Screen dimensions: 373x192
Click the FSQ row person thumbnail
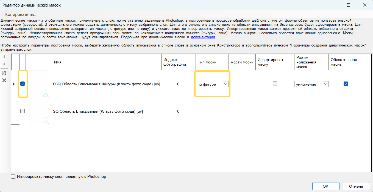coord(39,84)
